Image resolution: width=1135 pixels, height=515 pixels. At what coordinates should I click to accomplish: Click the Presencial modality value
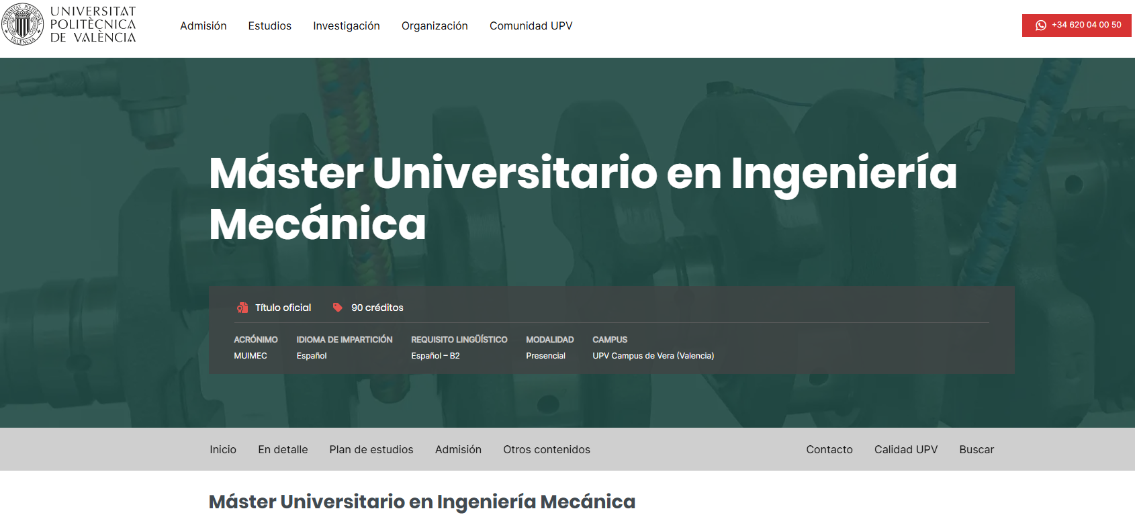(x=546, y=356)
